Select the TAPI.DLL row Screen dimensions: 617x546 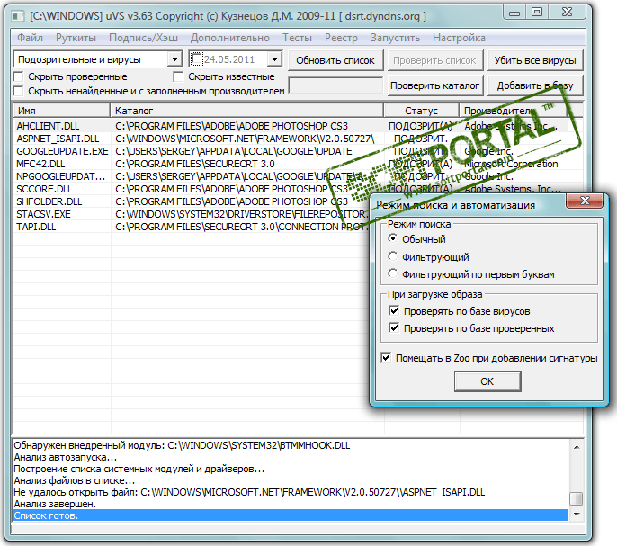[x=192, y=227]
